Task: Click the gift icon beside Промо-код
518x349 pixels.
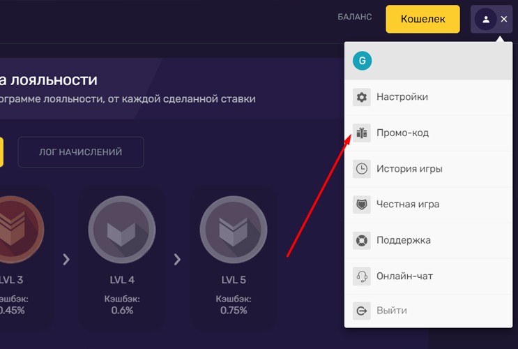Action: 361,133
